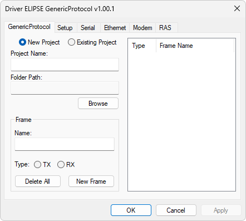246x221 pixels.
Task: Close the driver dialog window
Action: [237, 8]
